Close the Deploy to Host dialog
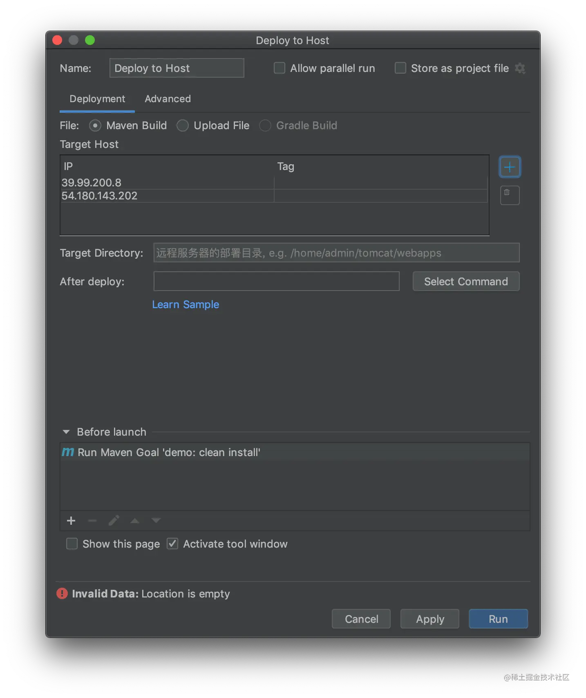 (x=57, y=40)
